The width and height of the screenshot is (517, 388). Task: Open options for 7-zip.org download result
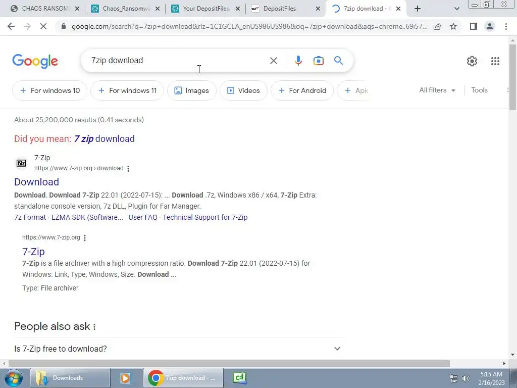click(128, 169)
